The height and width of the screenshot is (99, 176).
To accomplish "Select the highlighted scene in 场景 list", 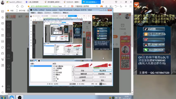I will tap(41, 66).
